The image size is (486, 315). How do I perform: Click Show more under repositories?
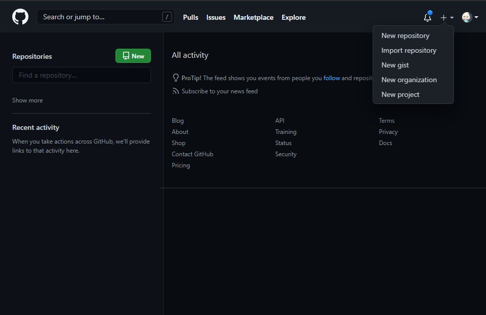pyautogui.click(x=27, y=100)
